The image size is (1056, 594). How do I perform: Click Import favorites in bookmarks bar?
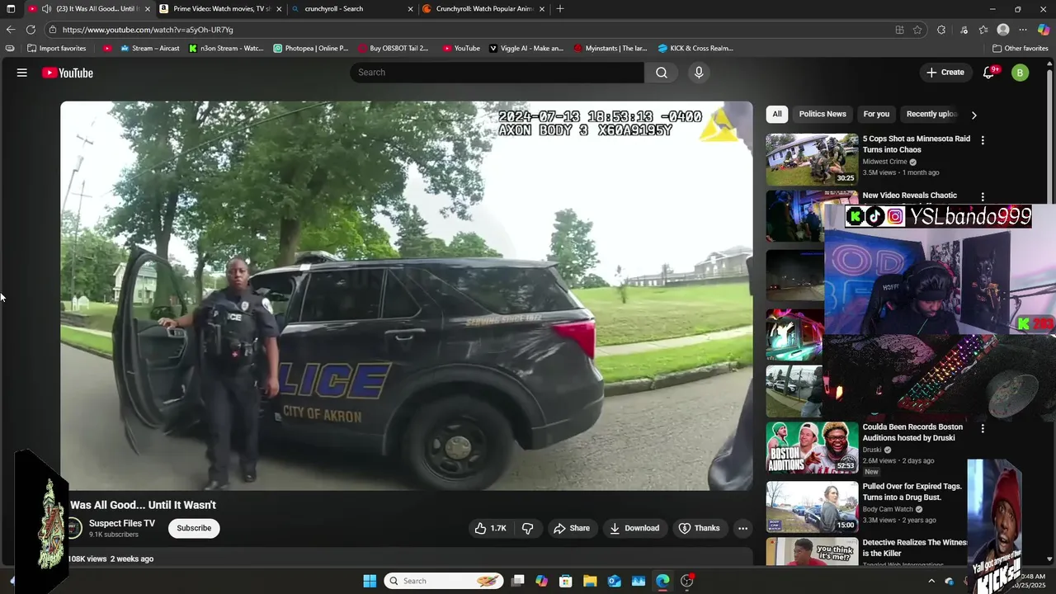(x=56, y=48)
